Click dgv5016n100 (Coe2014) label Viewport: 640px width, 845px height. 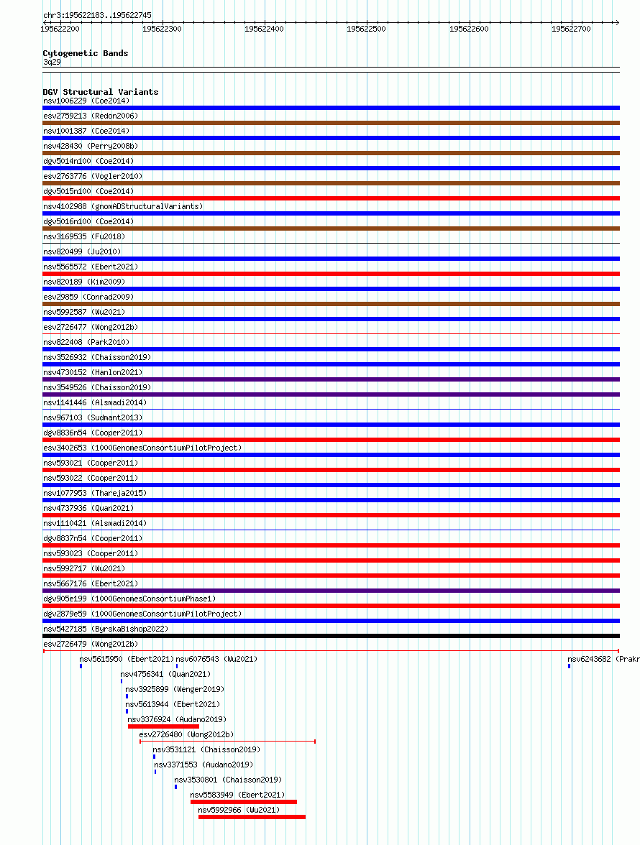(x=88, y=221)
